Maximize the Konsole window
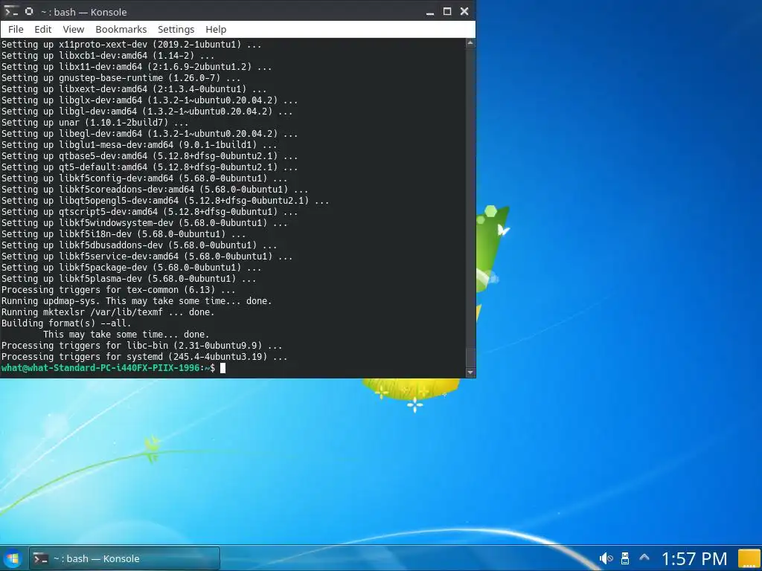This screenshot has height=571, width=762. (447, 11)
